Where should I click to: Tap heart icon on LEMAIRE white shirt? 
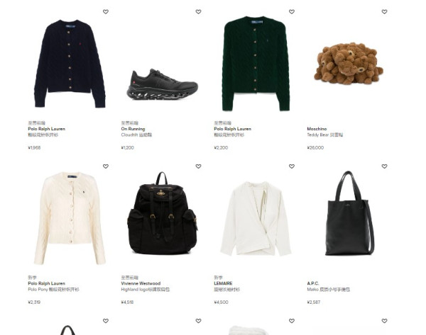(x=292, y=166)
